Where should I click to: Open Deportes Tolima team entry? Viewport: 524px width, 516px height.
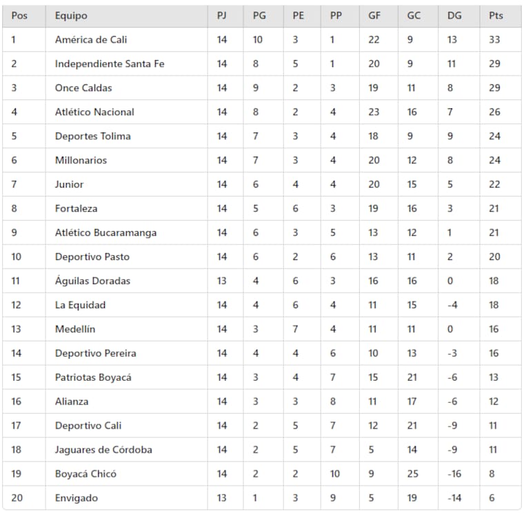[x=92, y=137]
